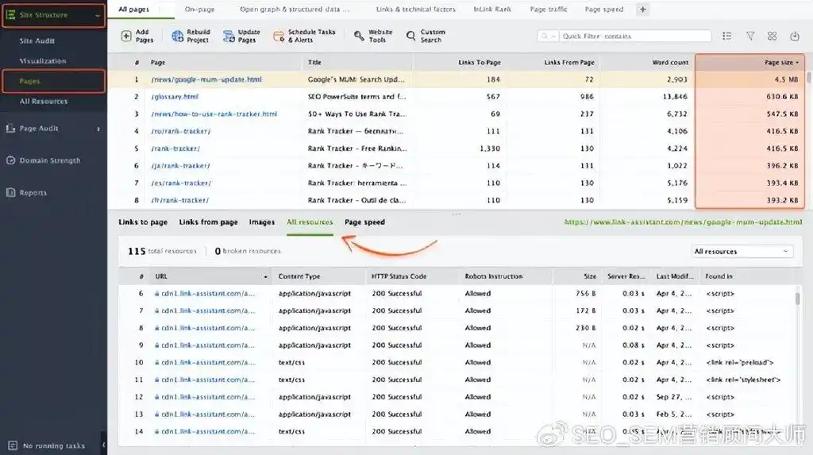Open Schedule Tasks & Alerts
This screenshot has height=455, width=813.
point(278,37)
